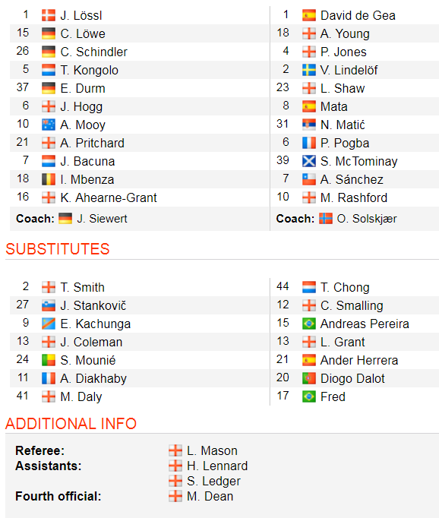Select substitute Andreas Pereira
439x518 pixels.
[x=365, y=324]
